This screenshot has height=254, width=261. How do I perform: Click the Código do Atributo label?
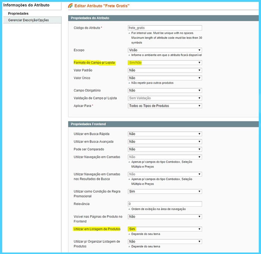point(88,28)
